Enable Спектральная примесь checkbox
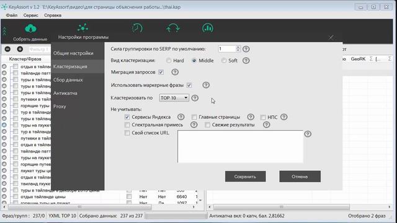397x223 pixels. click(x=127, y=125)
